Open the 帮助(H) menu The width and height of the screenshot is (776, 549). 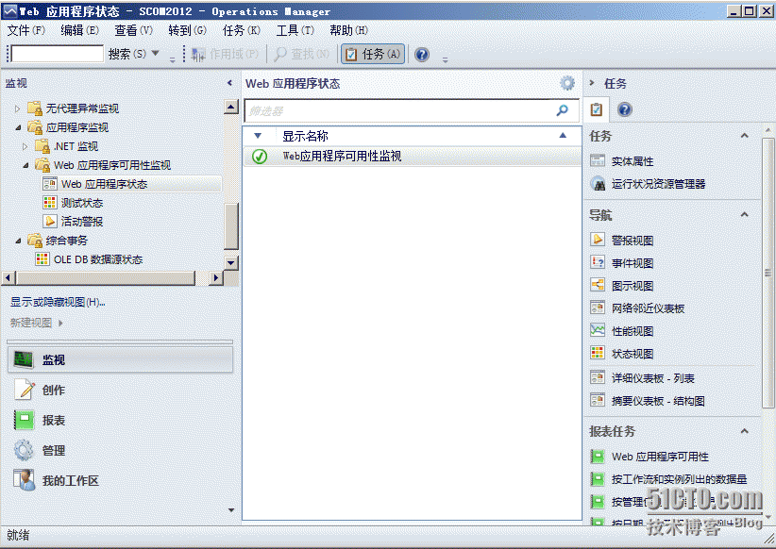coord(349,31)
